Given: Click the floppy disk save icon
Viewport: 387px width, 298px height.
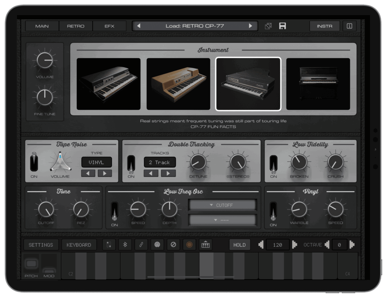Looking at the screenshot, I should tap(282, 26).
